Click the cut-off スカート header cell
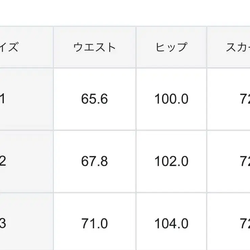The image size is (250, 250). 237,47
